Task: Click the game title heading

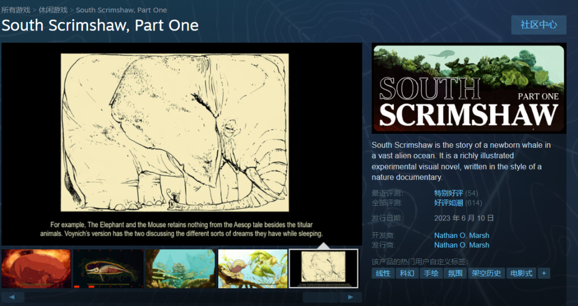Action: tap(100, 26)
